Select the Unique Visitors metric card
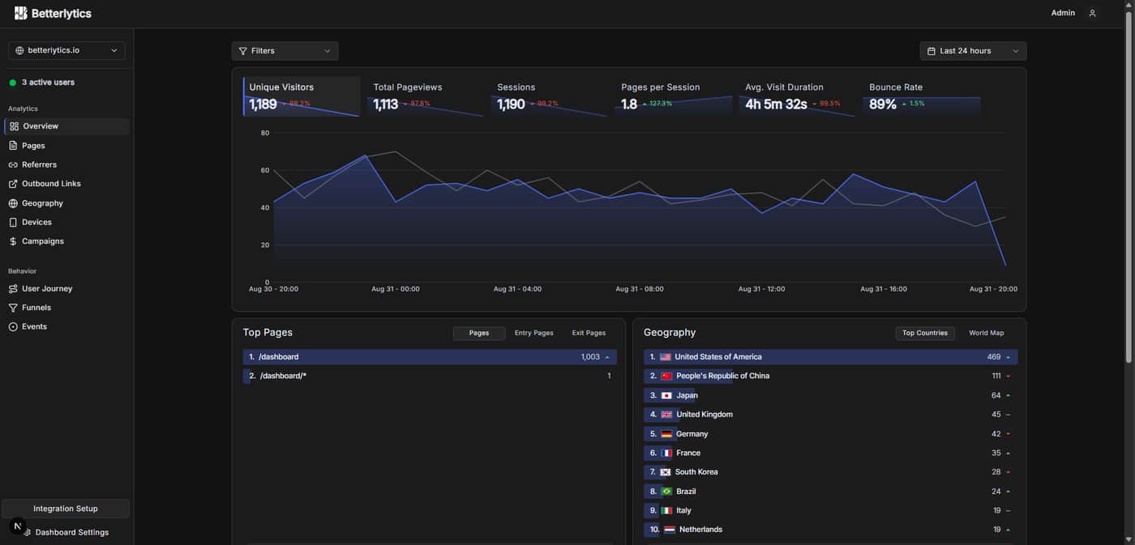Viewport: 1135px width, 545px height. click(x=302, y=96)
